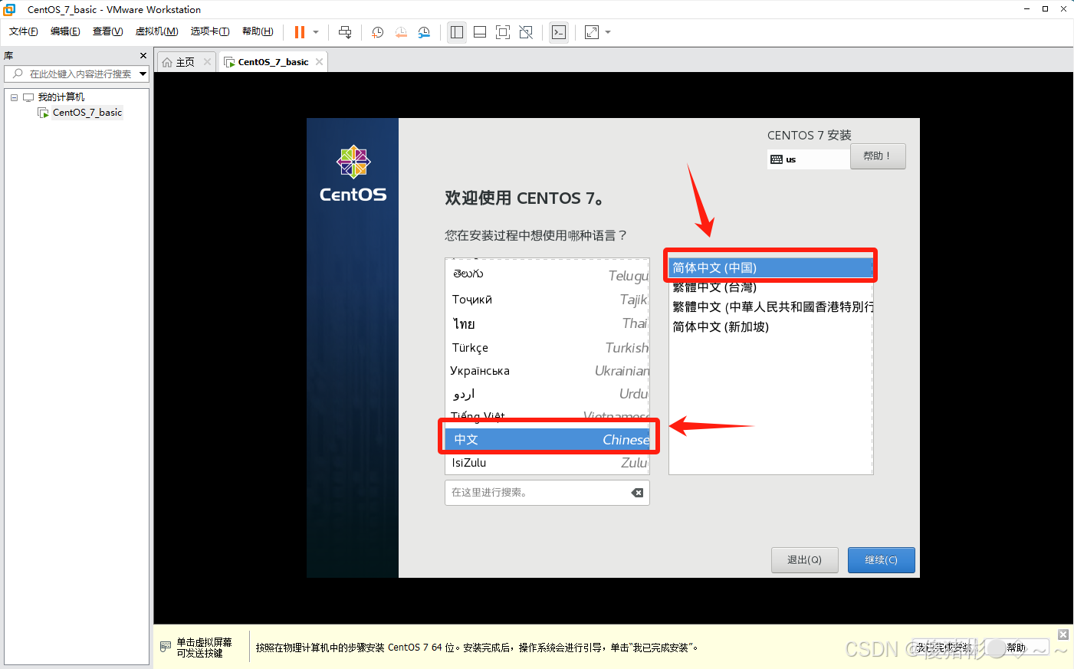Select Тоҷикӣ Tajik language row
1074x669 pixels.
tap(547, 300)
